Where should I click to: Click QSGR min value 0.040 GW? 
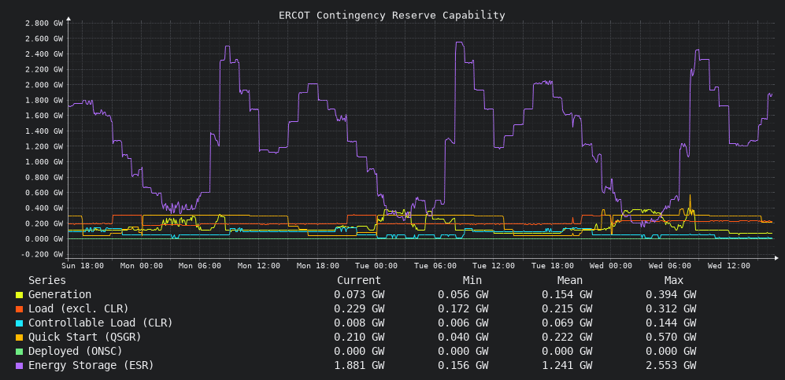463,337
